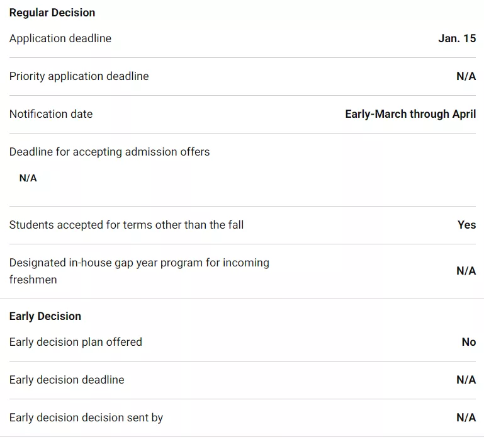Click the Regular Decision section heading
Viewport: 484px width, 439px height.
tap(52, 13)
